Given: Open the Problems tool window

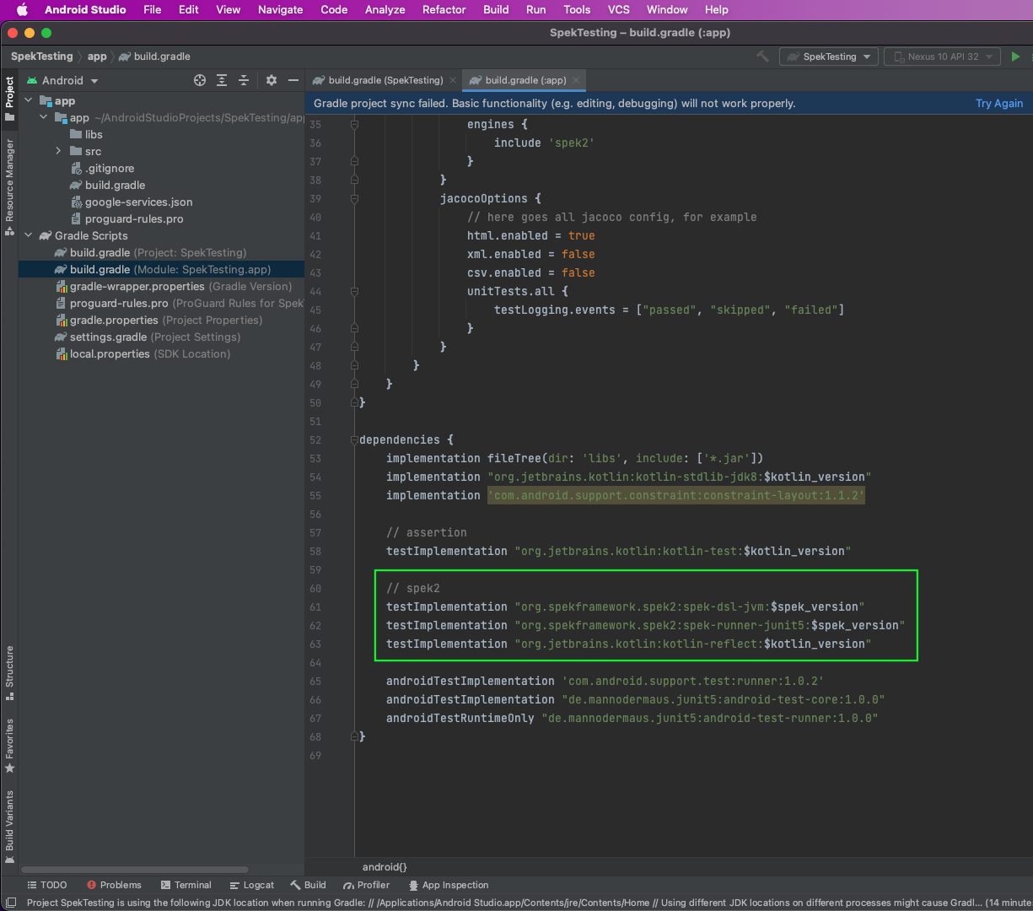Looking at the screenshot, I should click(x=114, y=885).
